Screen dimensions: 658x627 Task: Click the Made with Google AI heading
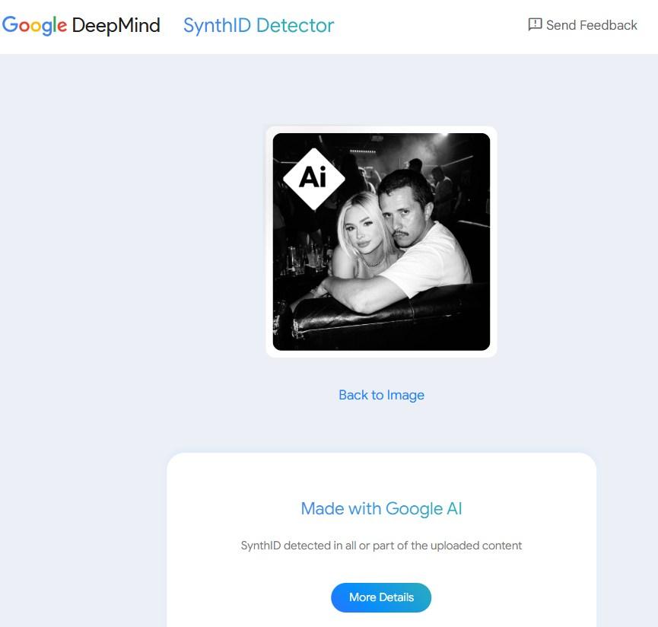pos(381,508)
